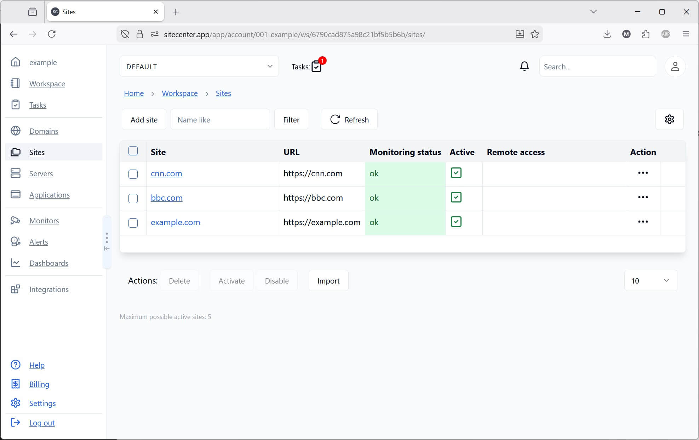Click the Add site button
Screen dimensions: 699x440
[x=144, y=119]
